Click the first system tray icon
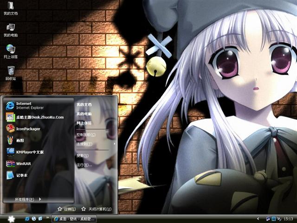297x223 pixels. tap(268, 219)
